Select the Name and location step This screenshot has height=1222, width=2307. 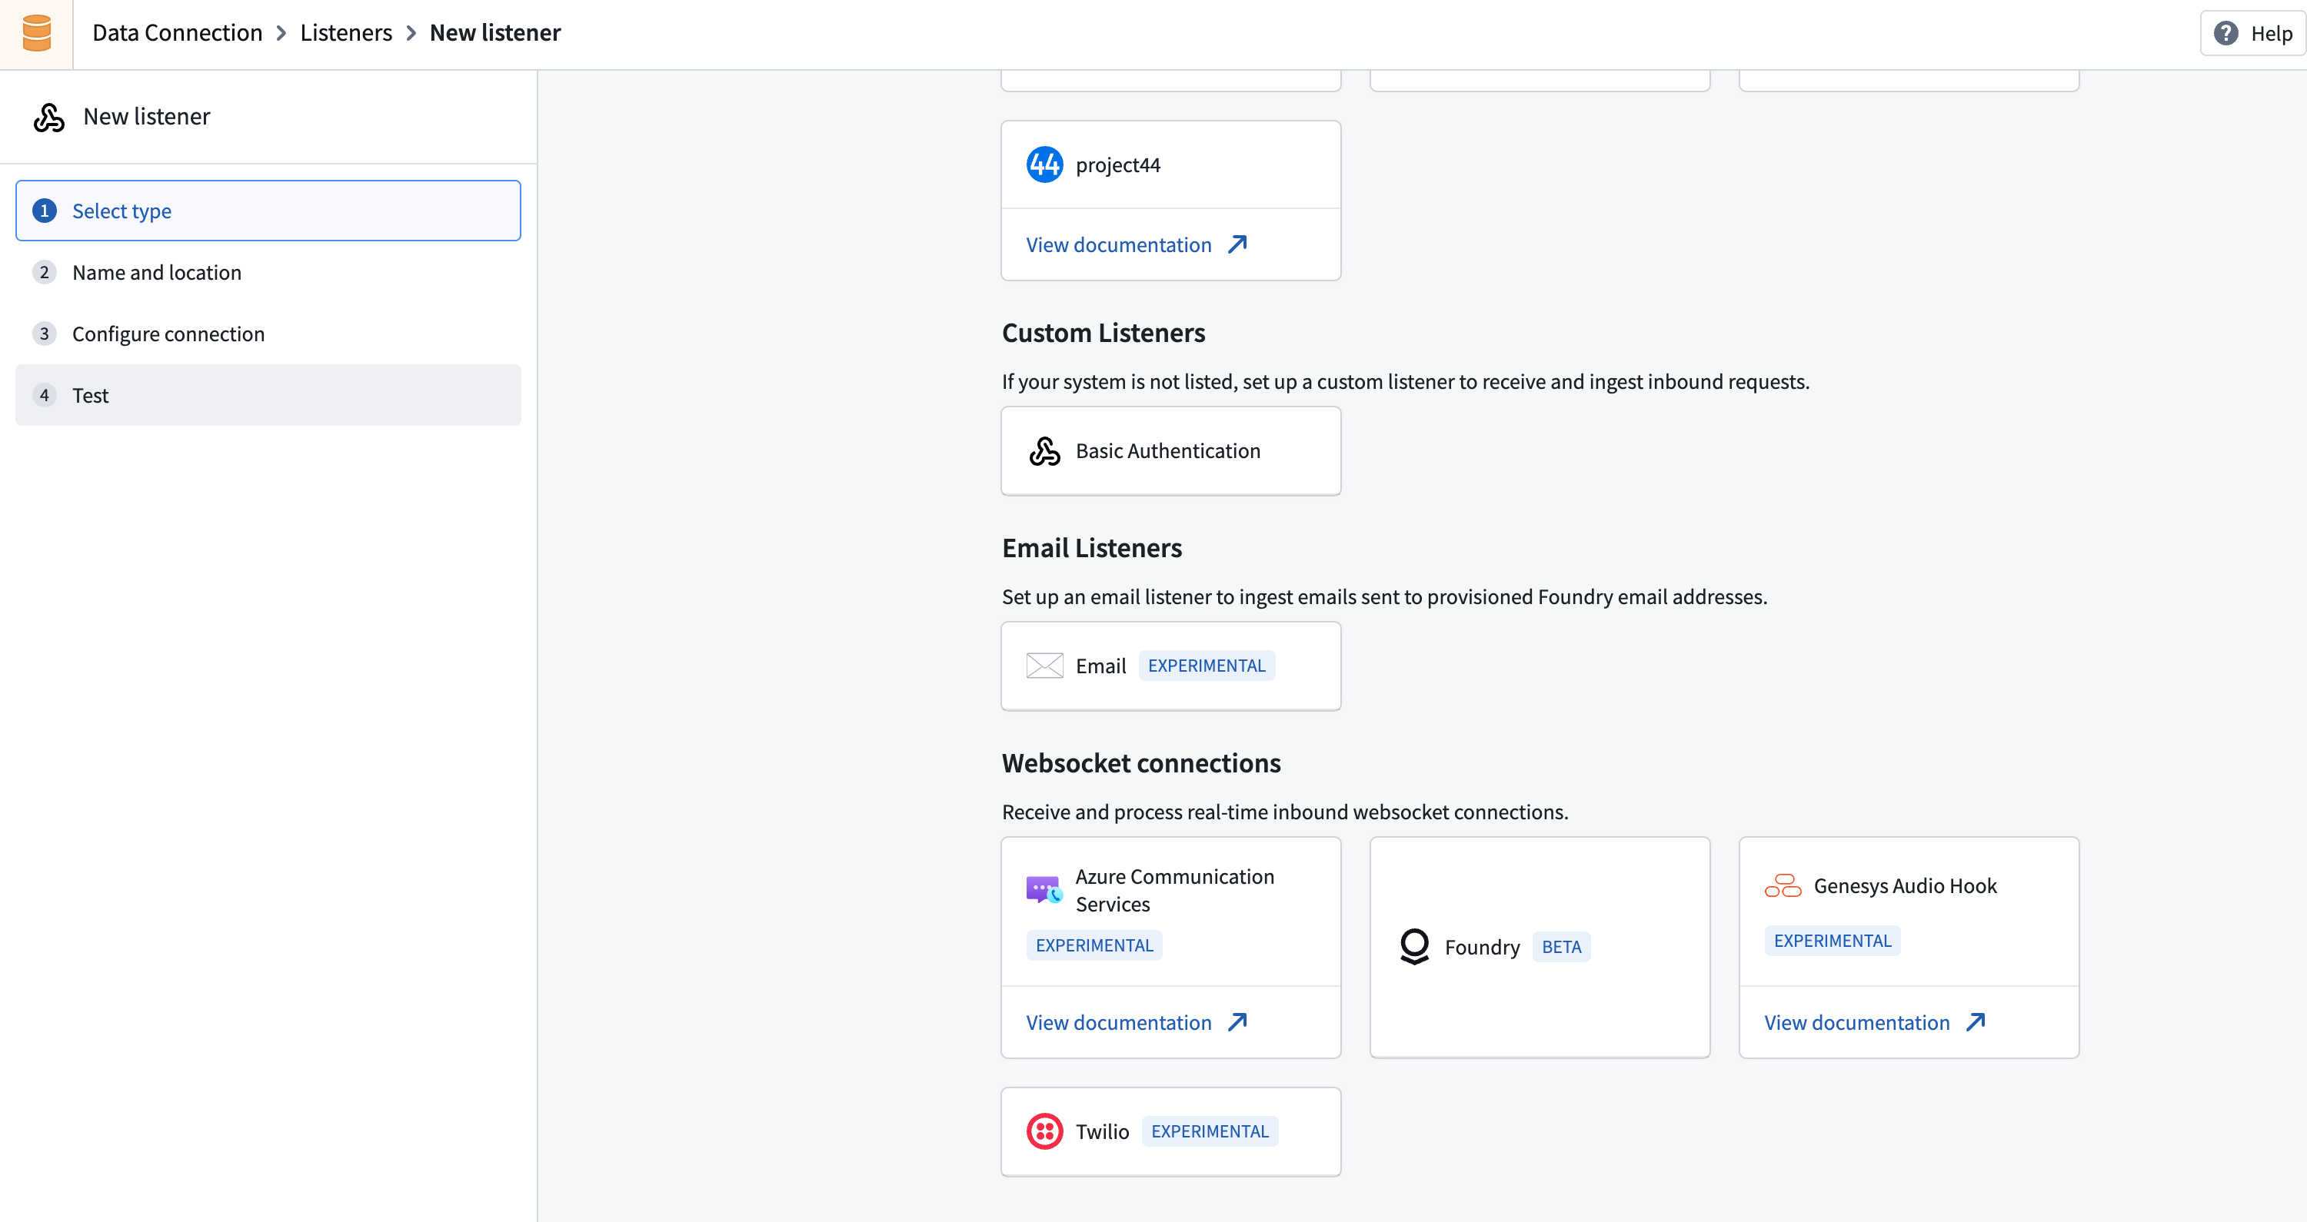[x=157, y=272]
